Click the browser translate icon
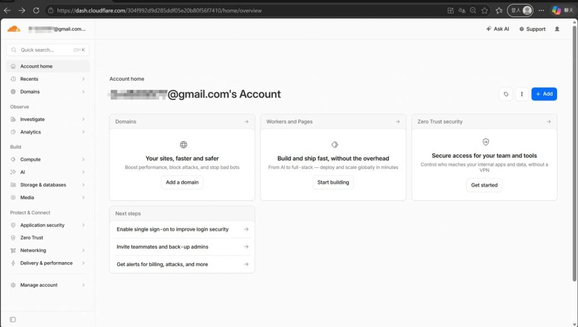Screen dimensions: 578x327 [462, 10]
